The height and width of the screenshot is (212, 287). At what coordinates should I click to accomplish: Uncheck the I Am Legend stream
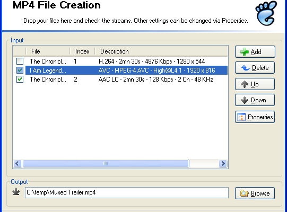point(20,70)
